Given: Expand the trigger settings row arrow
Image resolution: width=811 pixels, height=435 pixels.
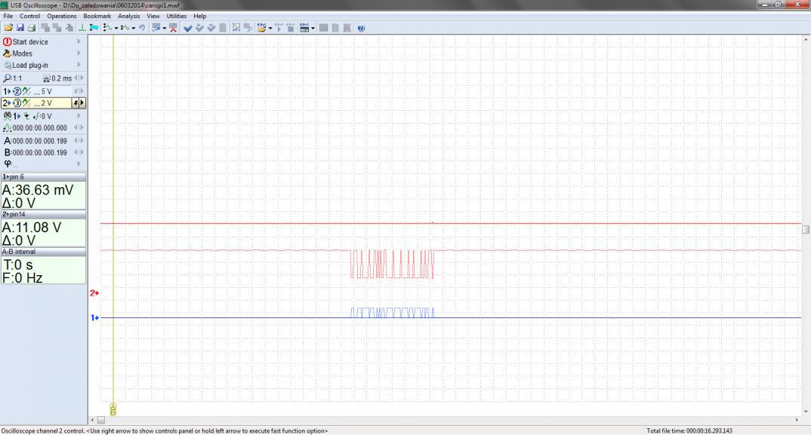Looking at the screenshot, I should click(x=79, y=116).
